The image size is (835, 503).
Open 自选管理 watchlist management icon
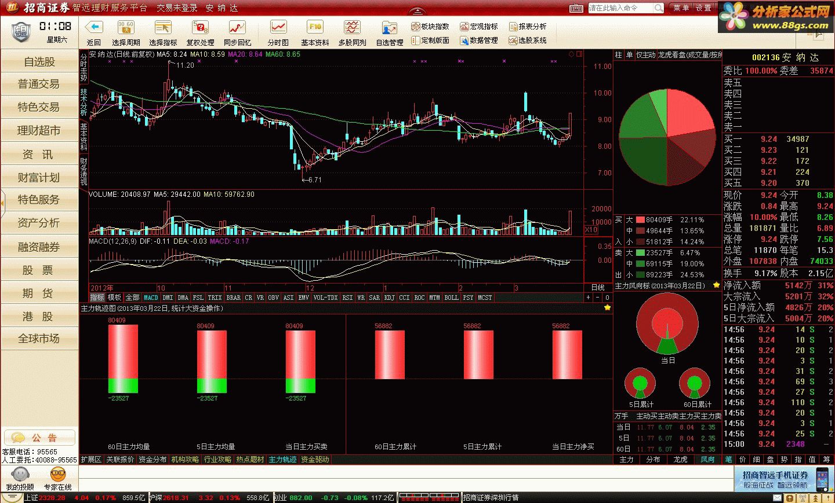(389, 27)
